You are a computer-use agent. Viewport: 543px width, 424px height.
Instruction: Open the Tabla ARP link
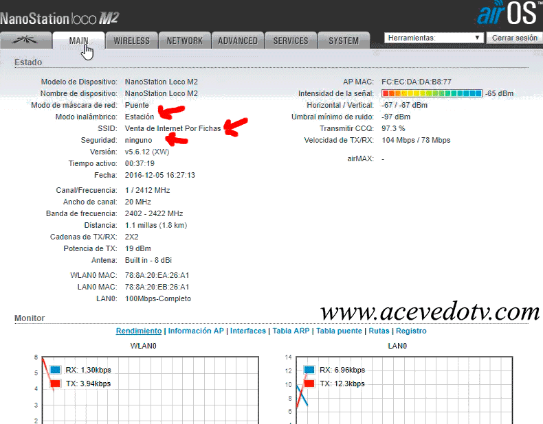click(291, 331)
